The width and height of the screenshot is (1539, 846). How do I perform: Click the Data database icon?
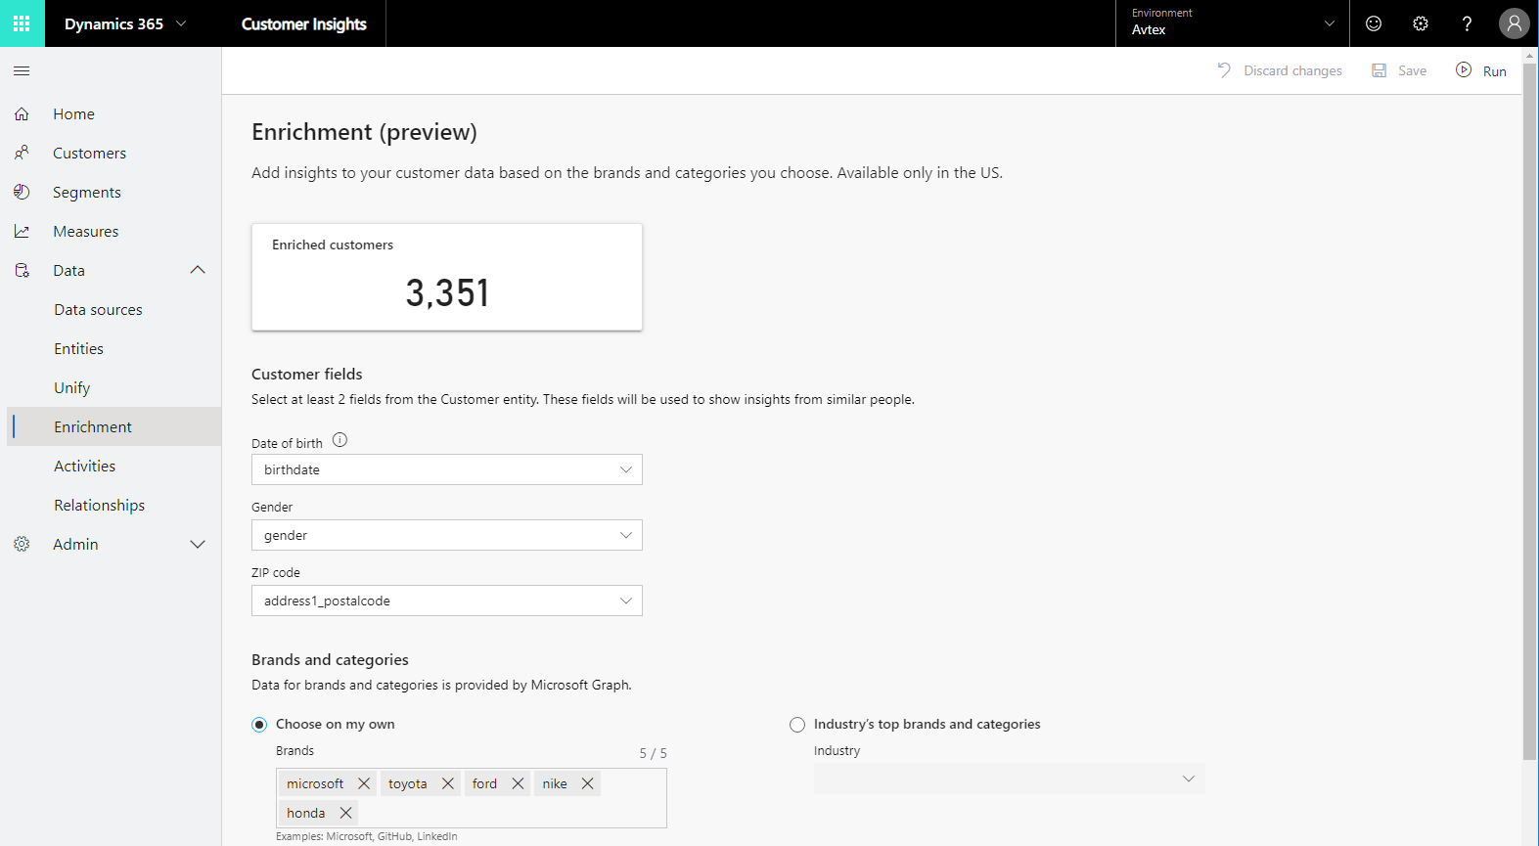[x=22, y=270]
